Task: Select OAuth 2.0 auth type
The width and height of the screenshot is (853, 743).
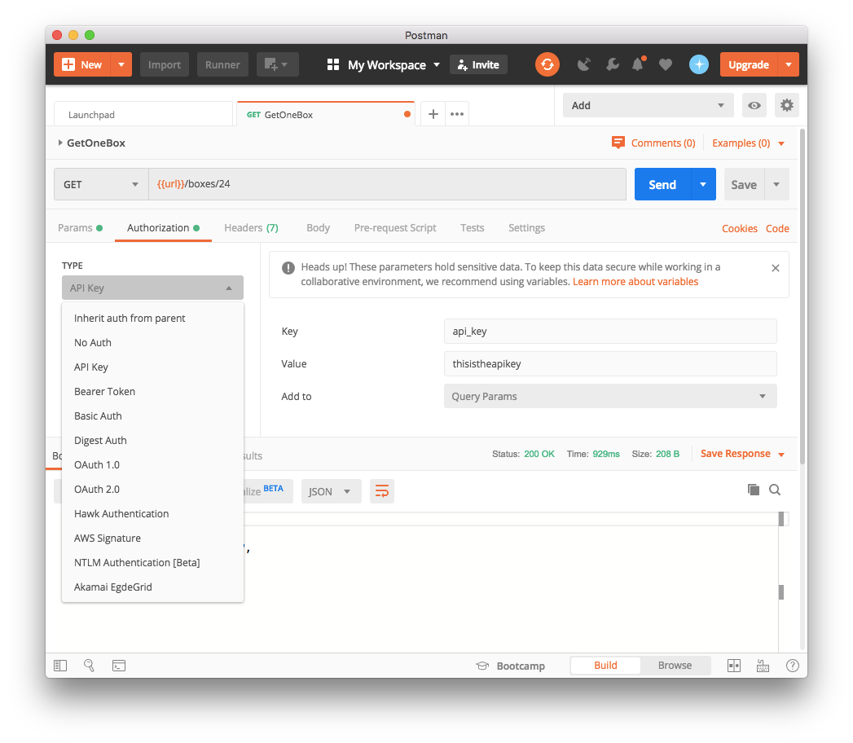Action: click(x=152, y=489)
